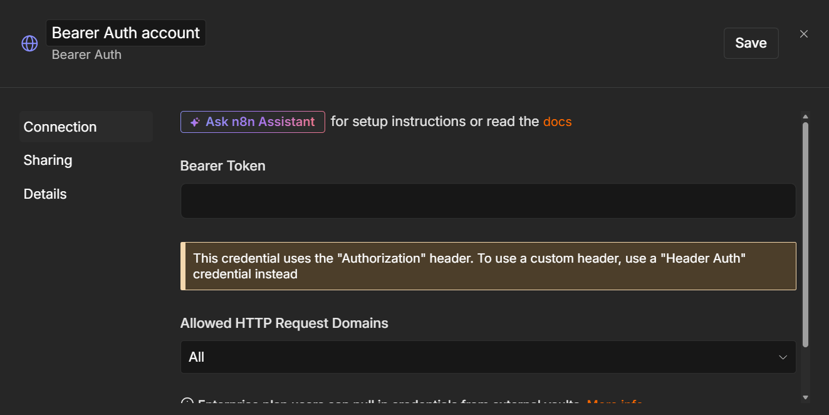Click the 'Bearer Auth' subtitle text
This screenshot has height=415, width=829.
[x=86, y=55]
